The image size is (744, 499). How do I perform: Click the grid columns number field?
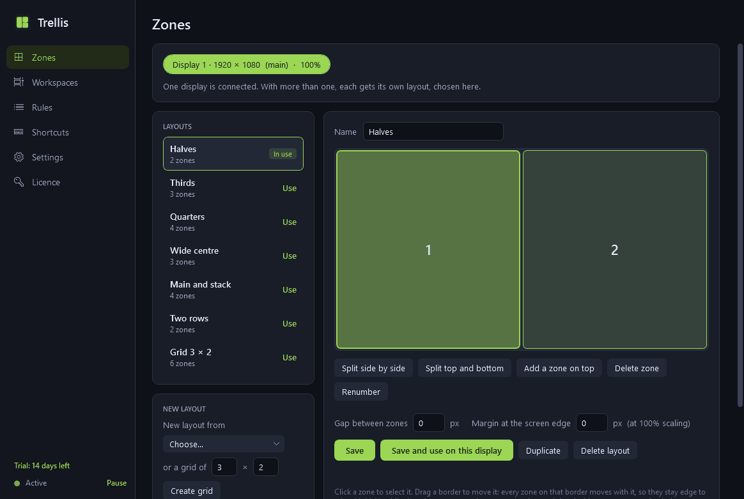224,467
